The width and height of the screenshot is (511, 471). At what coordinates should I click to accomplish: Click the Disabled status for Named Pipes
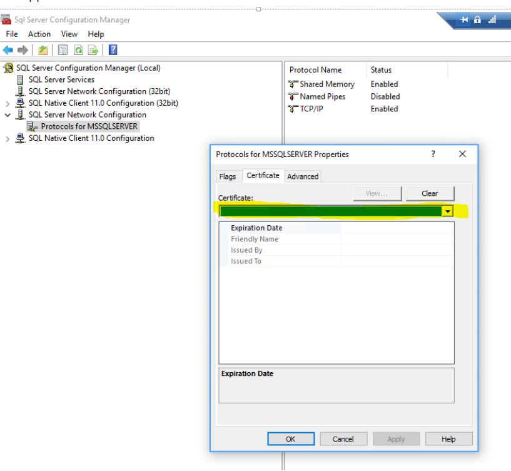(x=385, y=96)
